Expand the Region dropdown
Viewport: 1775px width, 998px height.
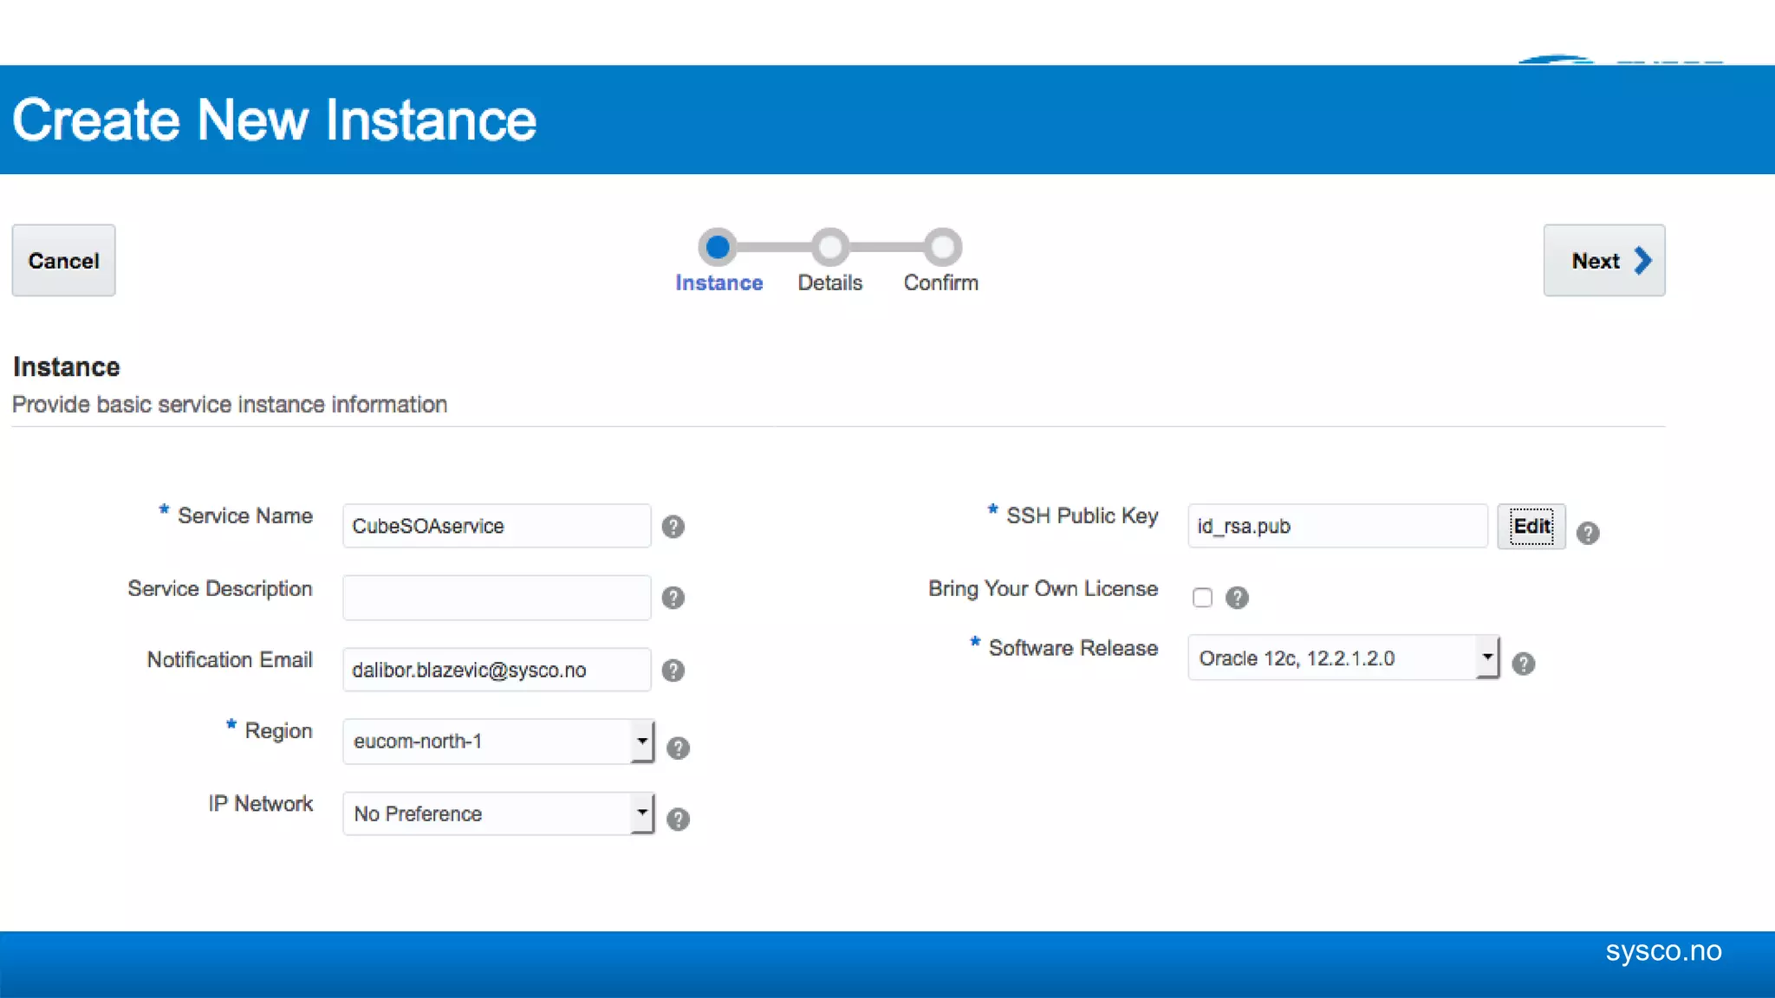tap(641, 742)
